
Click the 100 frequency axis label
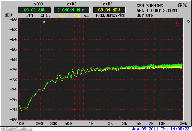(20, 123)
